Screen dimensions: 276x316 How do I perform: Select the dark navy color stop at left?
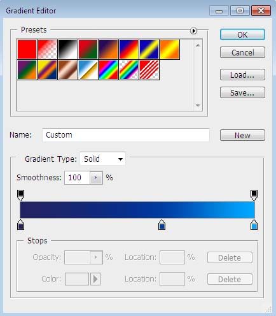click(20, 225)
